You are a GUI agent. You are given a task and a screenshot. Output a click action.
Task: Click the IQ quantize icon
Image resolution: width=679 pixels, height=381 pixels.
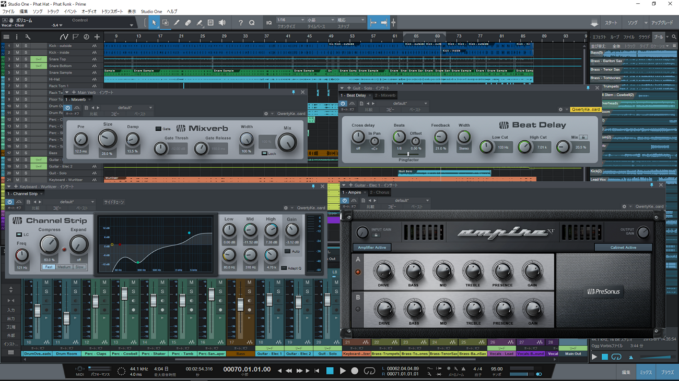click(x=269, y=22)
